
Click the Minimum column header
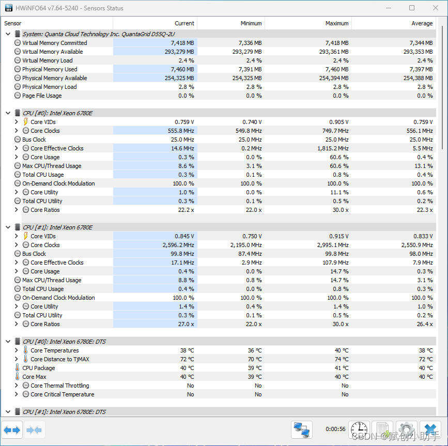(x=231, y=23)
